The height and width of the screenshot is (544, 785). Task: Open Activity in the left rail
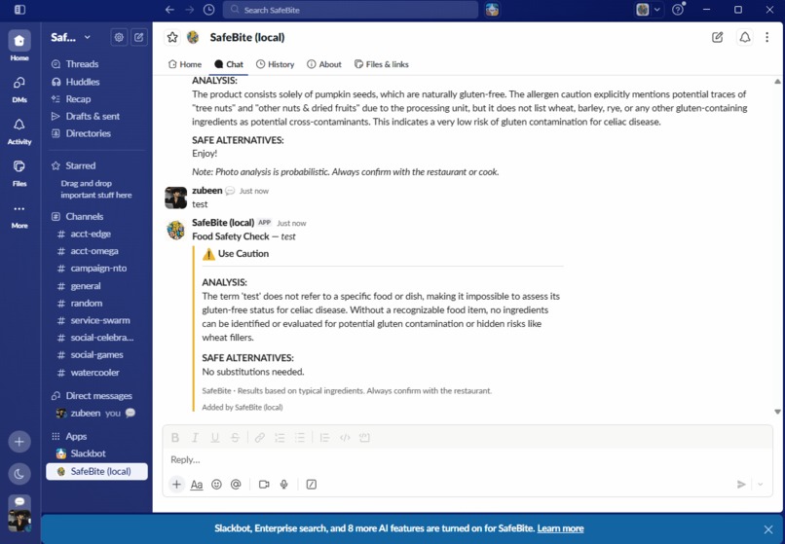(19, 131)
